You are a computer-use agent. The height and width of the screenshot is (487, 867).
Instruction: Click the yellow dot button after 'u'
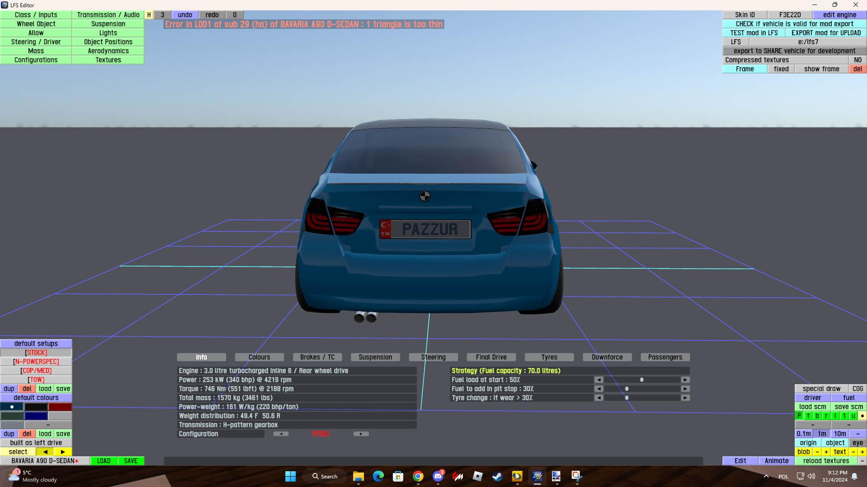(862, 416)
